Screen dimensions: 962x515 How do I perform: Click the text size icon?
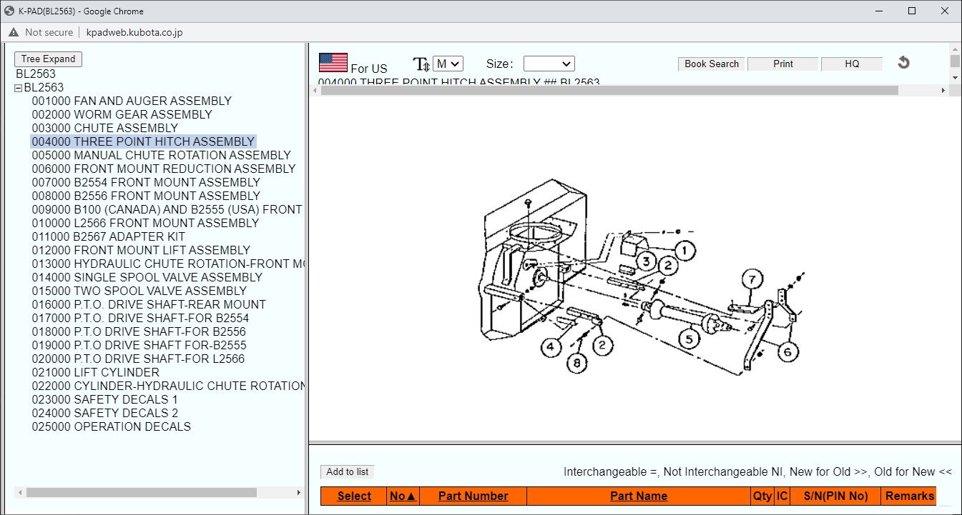click(421, 64)
